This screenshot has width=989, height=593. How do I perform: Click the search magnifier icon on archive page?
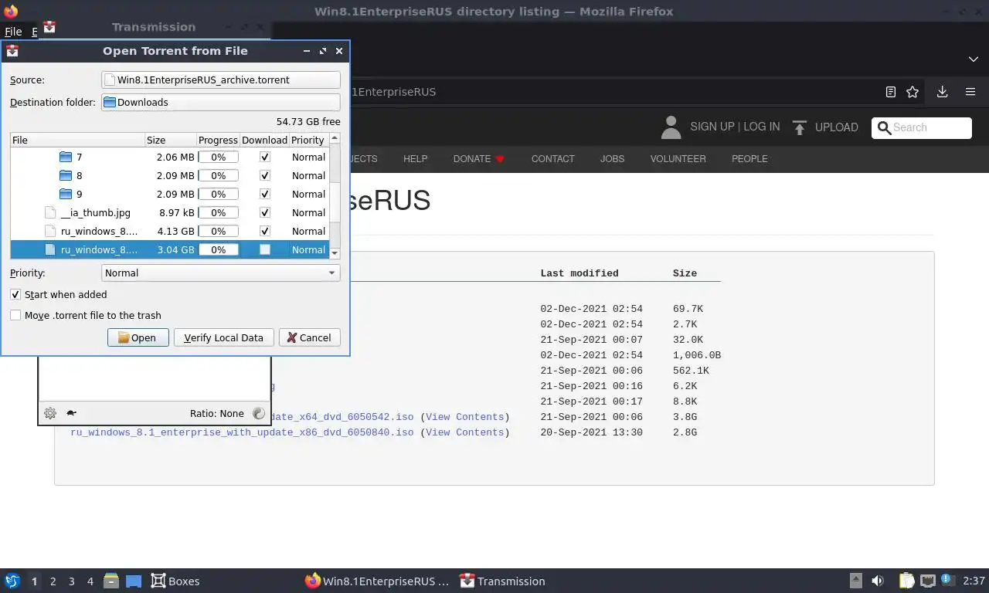[x=883, y=127]
